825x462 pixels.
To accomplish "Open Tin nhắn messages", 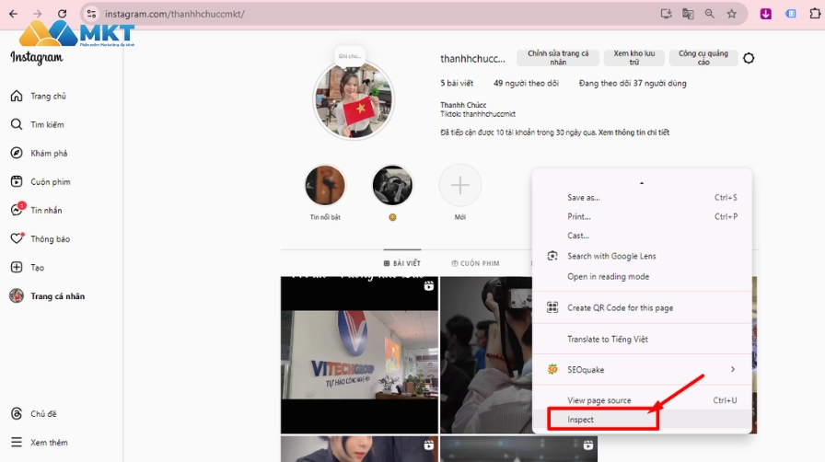I will 36,210.
